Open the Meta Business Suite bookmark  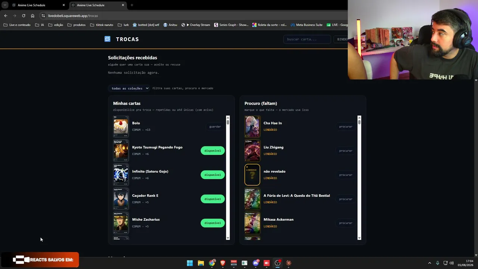pos(307,25)
